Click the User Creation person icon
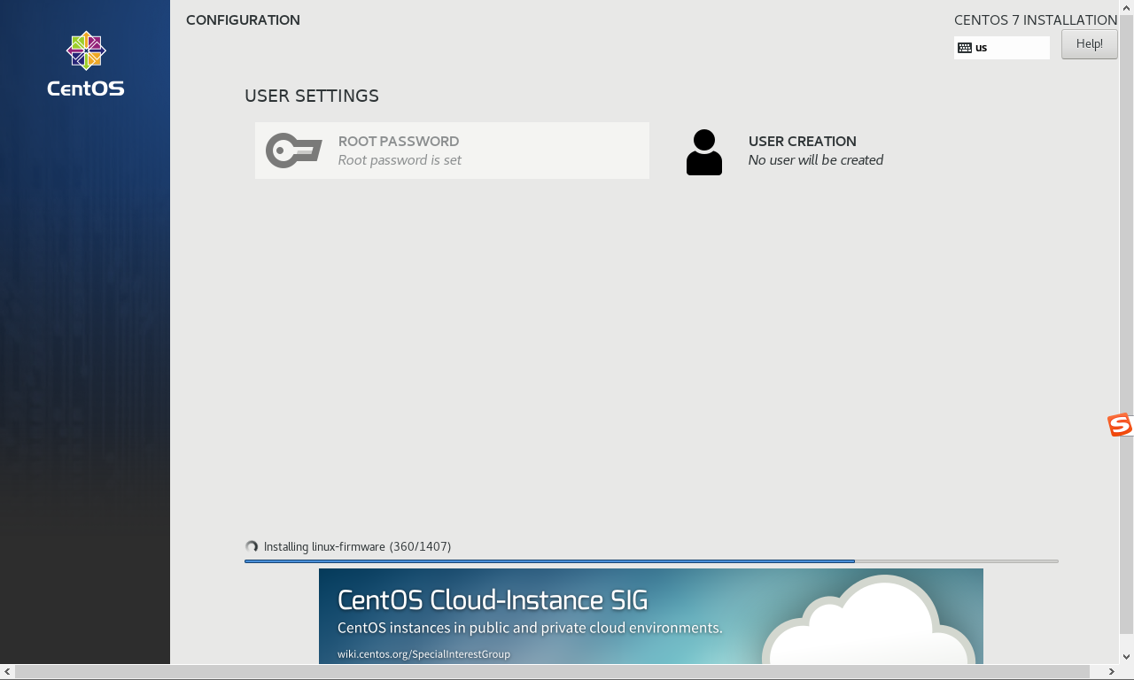Image resolution: width=1134 pixels, height=680 pixels. click(x=704, y=152)
